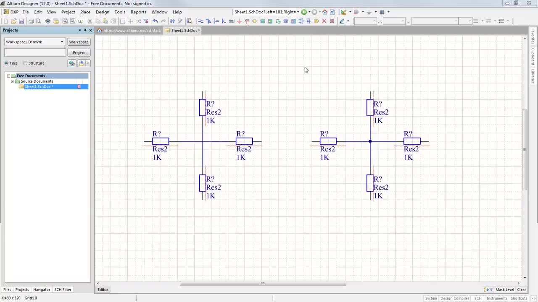Click the Clear button at bottom

point(522,289)
